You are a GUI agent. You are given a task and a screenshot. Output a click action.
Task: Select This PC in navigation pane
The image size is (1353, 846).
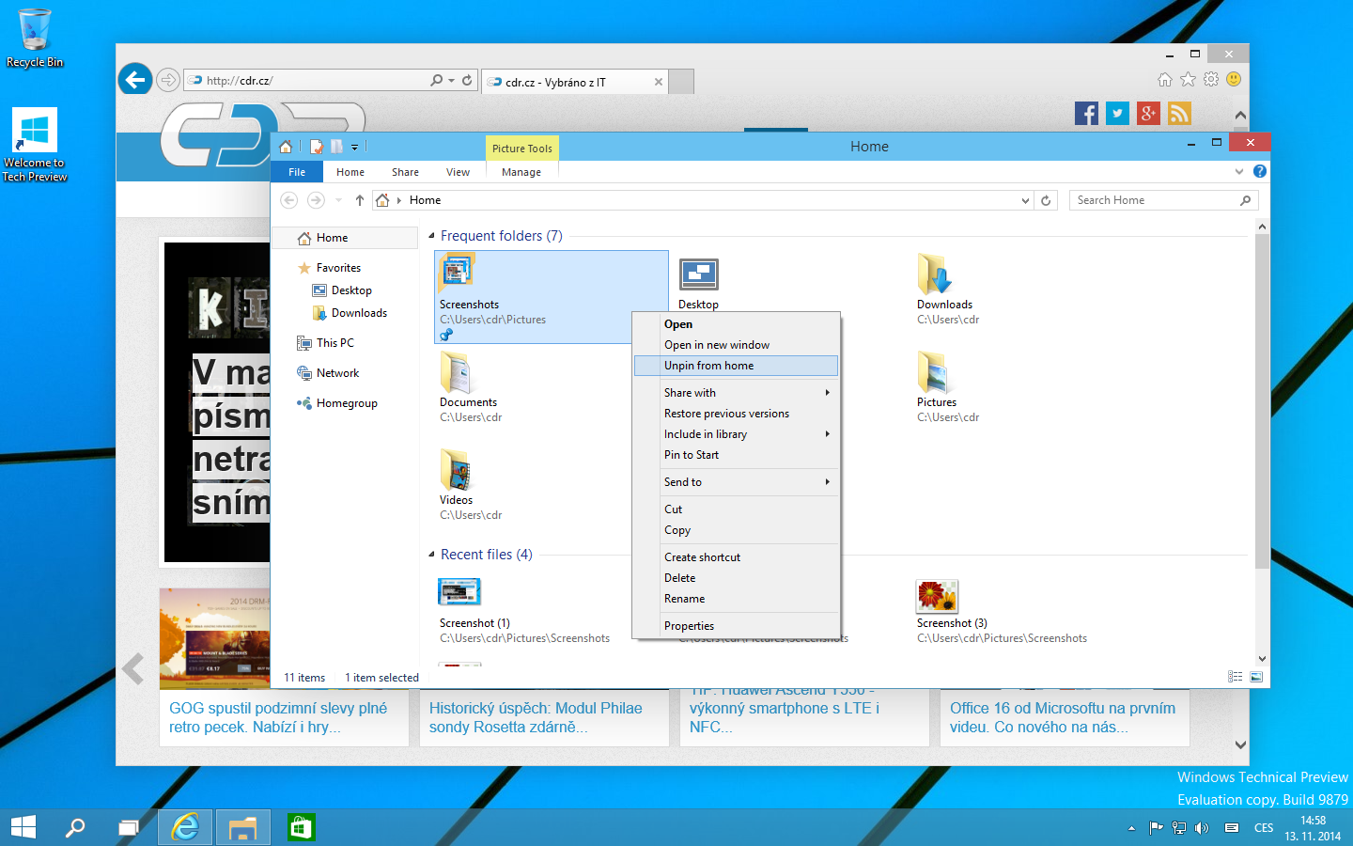click(334, 343)
